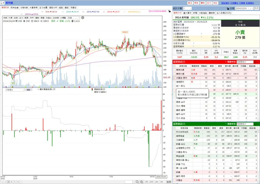This screenshot has width=260, height=184.
Task: Tick checkbox for 統一-彰化 broker row
Action: click(x=174, y=86)
